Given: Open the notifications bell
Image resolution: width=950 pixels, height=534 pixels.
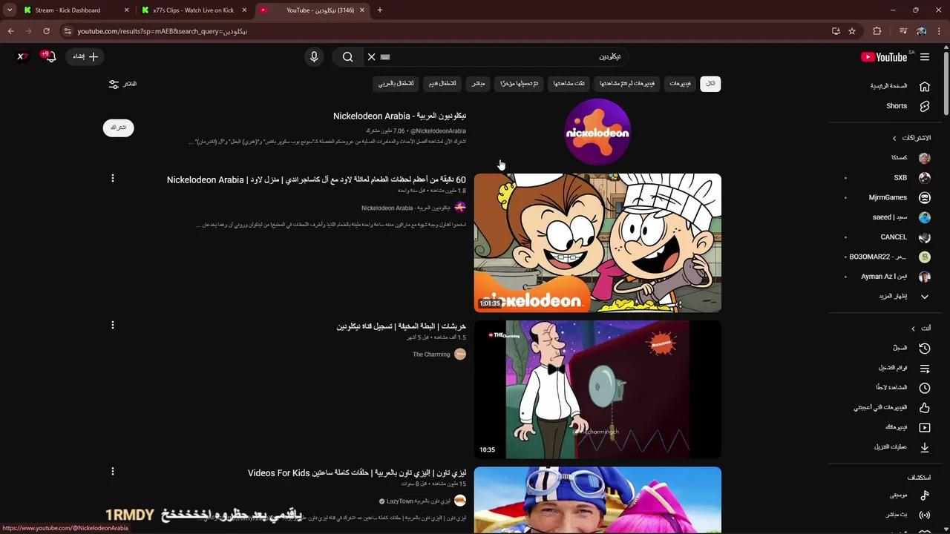Looking at the screenshot, I should click(50, 57).
